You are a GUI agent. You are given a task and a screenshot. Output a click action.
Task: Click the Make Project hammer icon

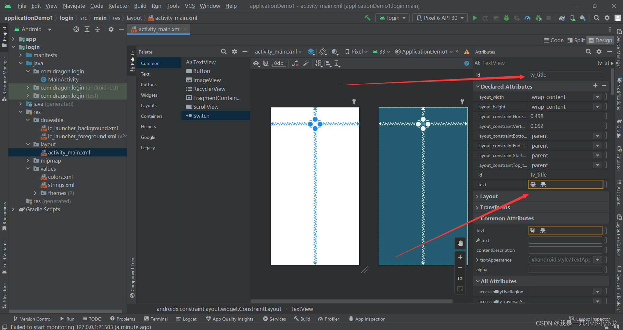pyautogui.click(x=367, y=18)
